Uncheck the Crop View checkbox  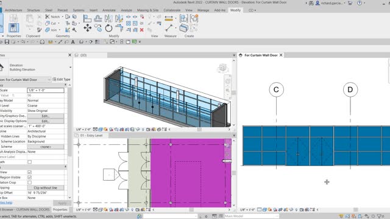pyautogui.click(x=30, y=172)
